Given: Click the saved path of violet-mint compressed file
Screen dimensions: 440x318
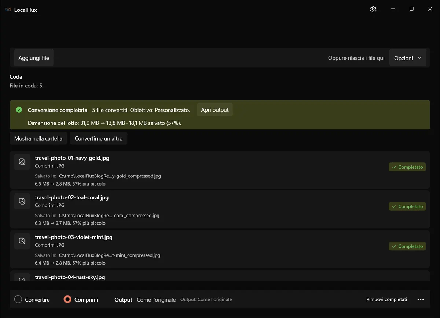Looking at the screenshot, I should [109, 255].
